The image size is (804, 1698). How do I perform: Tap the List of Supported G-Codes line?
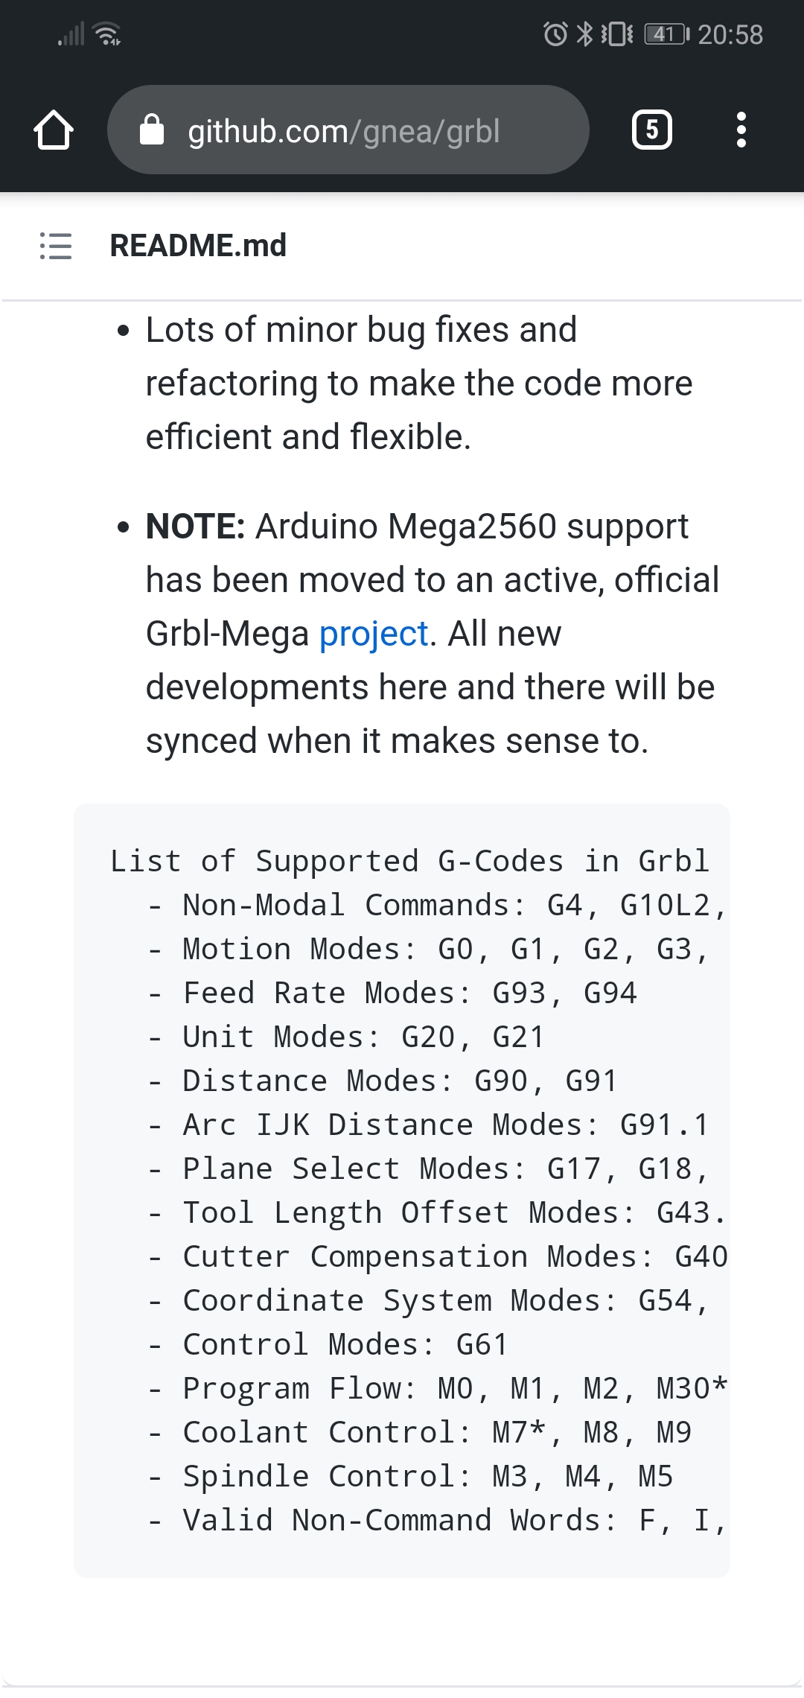[409, 861]
